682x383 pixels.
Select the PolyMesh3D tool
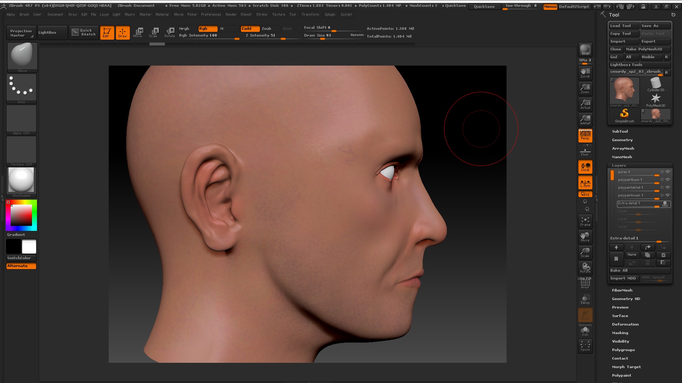(x=655, y=100)
